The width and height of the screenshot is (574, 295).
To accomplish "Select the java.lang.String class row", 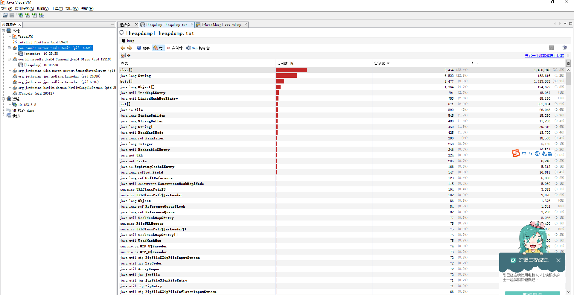I will [x=342, y=76].
